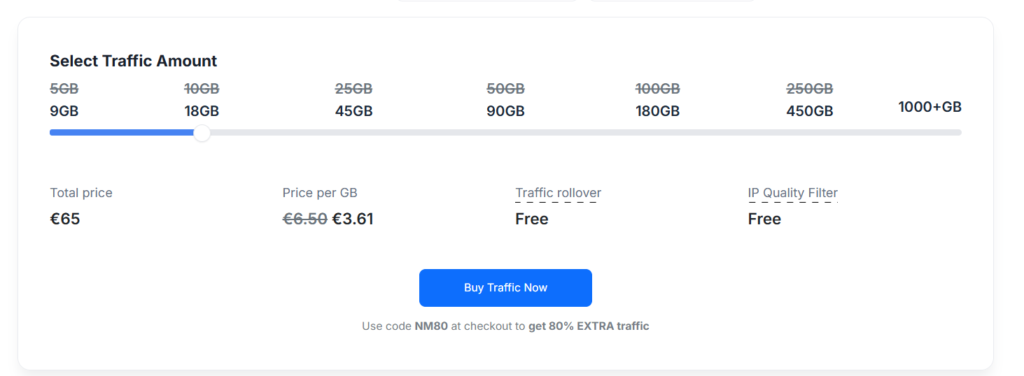The height and width of the screenshot is (376, 1024).
Task: Choose the 18GB traffic amount label
Action: [x=202, y=111]
